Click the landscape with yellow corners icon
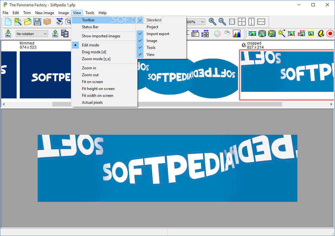 [x=311, y=34]
